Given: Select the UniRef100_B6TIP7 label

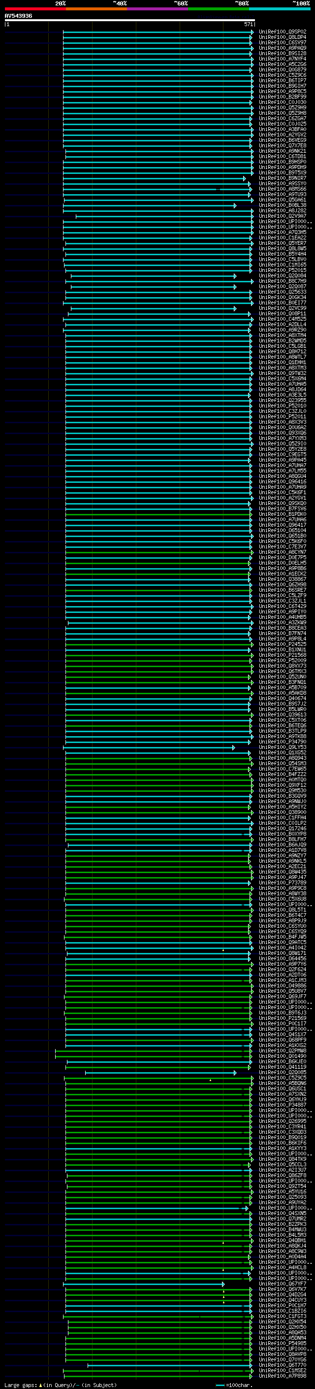Looking at the screenshot, I should point(282,80).
